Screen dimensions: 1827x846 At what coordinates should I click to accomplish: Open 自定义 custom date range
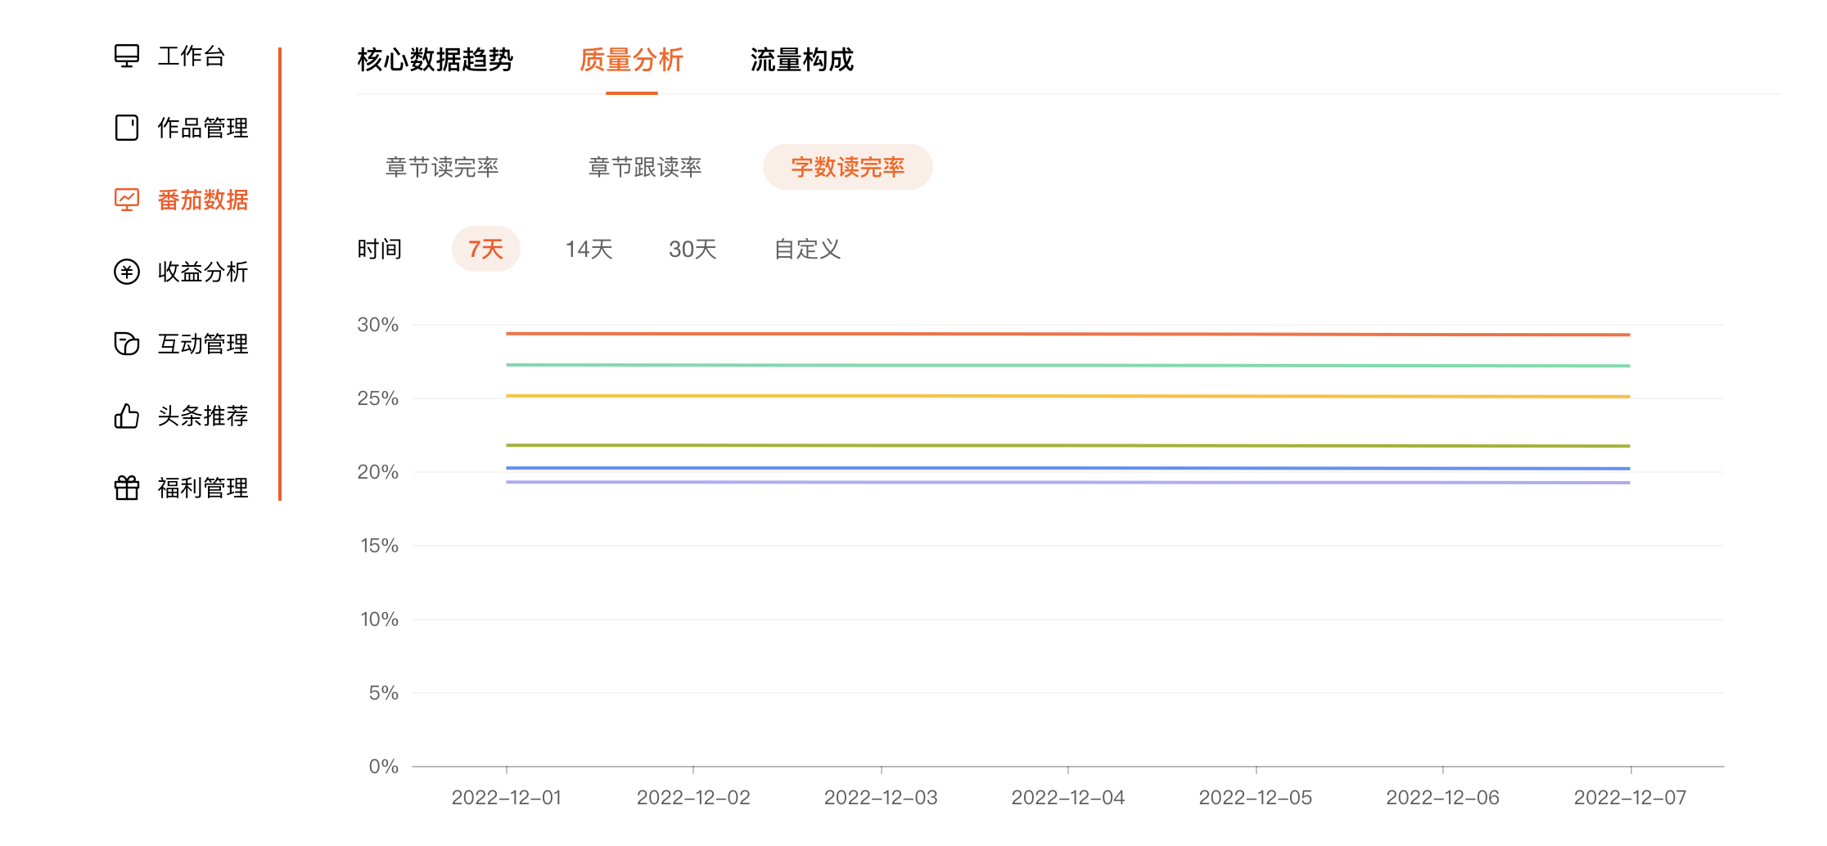pos(807,249)
